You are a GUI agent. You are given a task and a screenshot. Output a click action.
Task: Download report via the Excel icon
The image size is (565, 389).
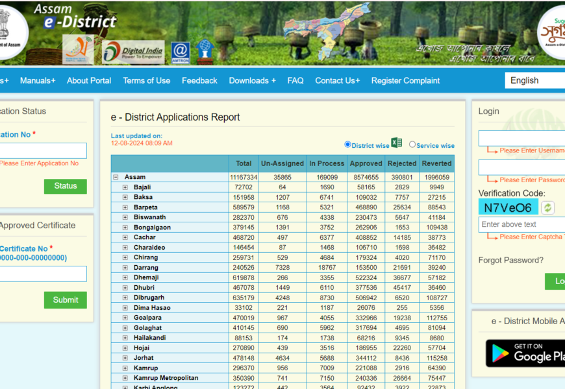397,144
